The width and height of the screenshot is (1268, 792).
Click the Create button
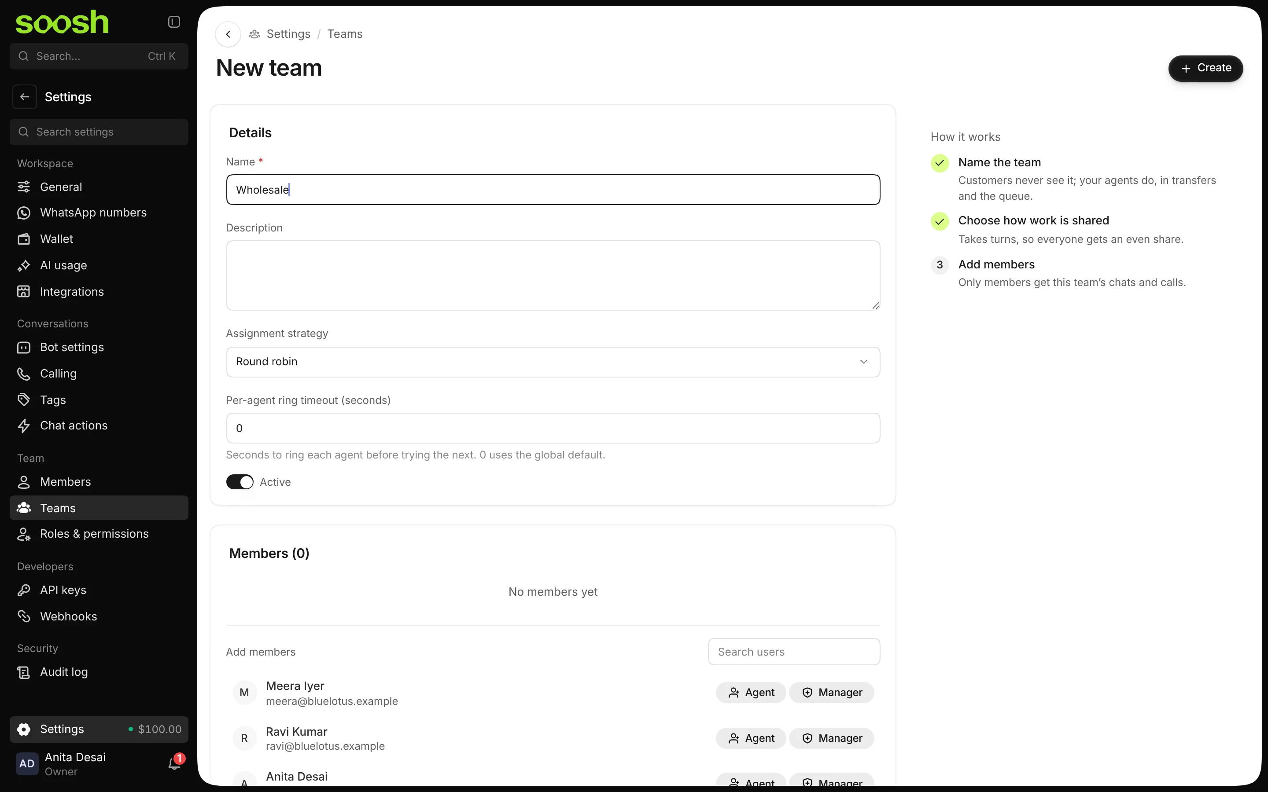(1205, 68)
